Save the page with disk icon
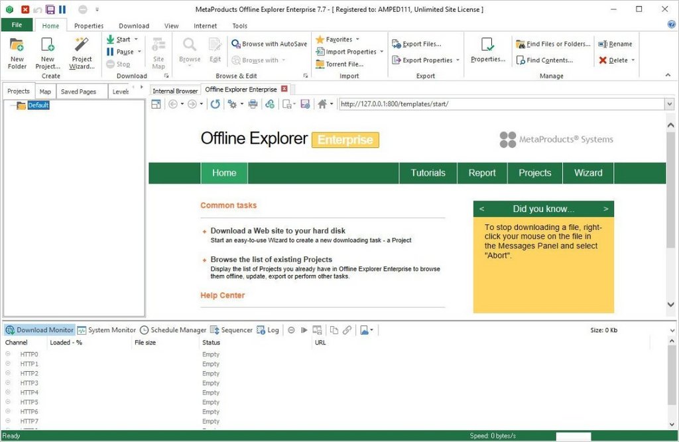This screenshot has width=679, height=442. (x=305, y=104)
